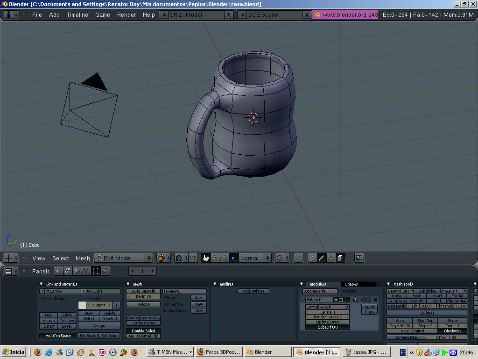Delete the Subsurf modifier with X icon
The height and width of the screenshot is (359, 478).
pos(375,300)
